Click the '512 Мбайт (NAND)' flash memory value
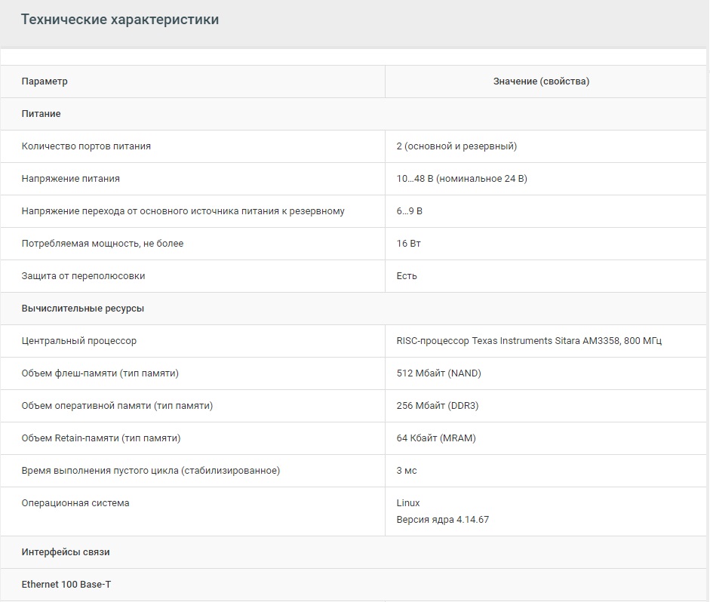Image resolution: width=710 pixels, height=602 pixels. click(438, 373)
